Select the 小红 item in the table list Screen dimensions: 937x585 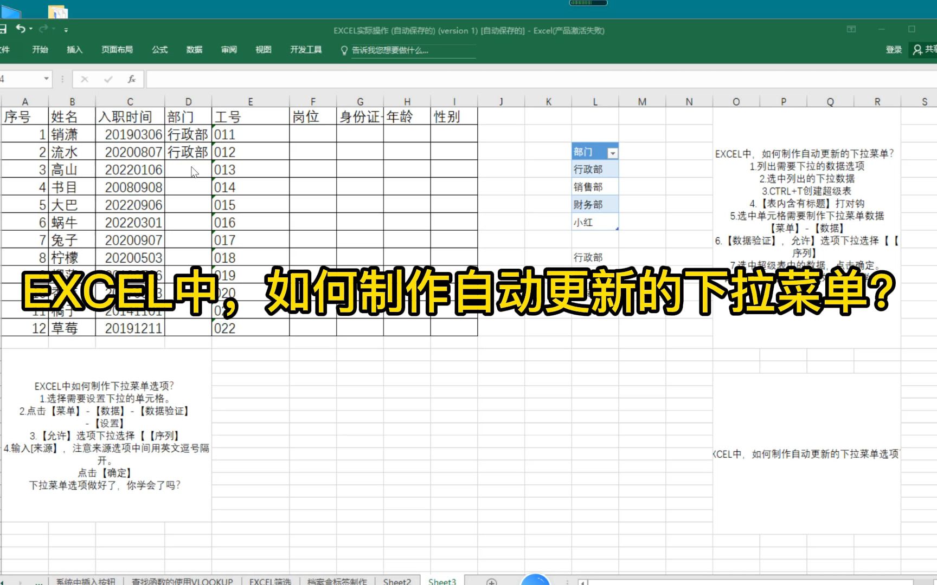click(595, 223)
